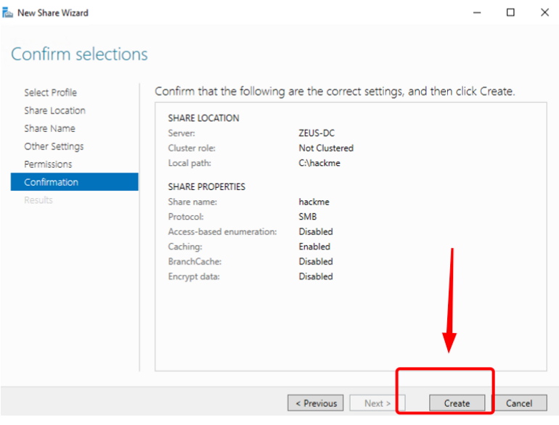Click the greyed-out Results step
This screenshot has width=559, height=425.
coord(38,200)
